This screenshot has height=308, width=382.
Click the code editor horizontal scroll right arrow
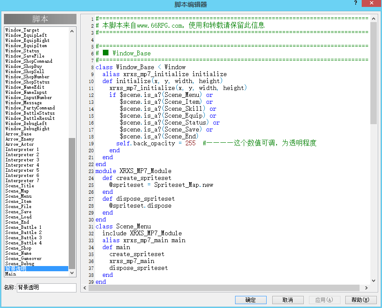(x=366, y=288)
